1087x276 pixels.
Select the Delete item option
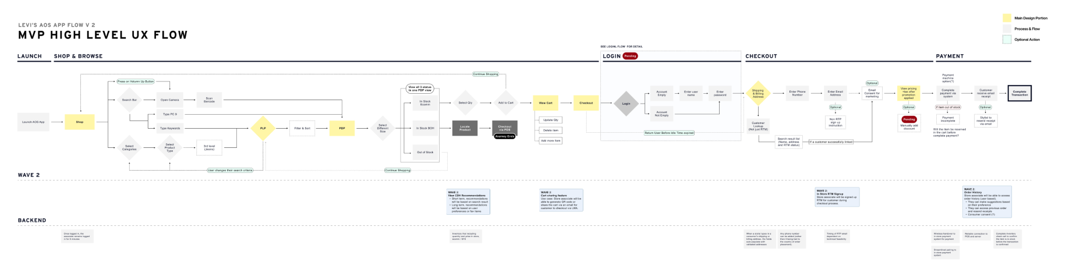click(551, 130)
